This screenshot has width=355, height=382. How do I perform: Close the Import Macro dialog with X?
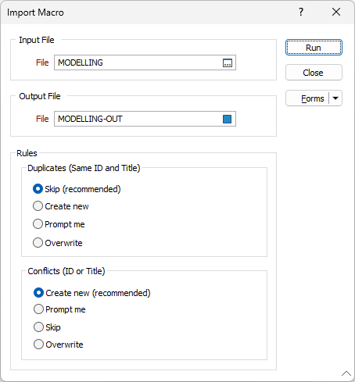point(336,12)
